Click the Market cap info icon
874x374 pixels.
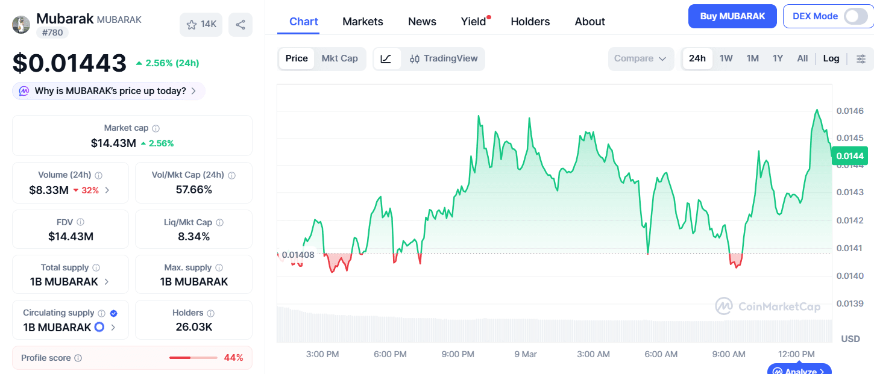[x=156, y=128]
